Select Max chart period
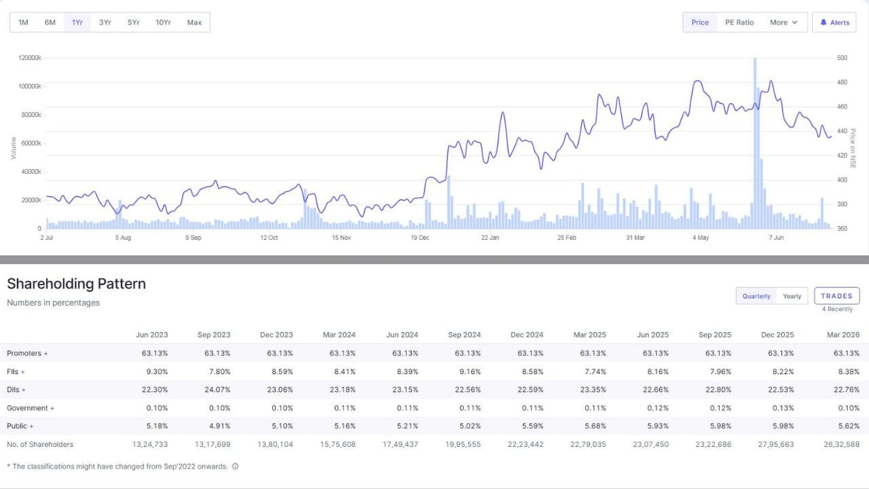Viewport: 869px width, 489px height. [194, 22]
